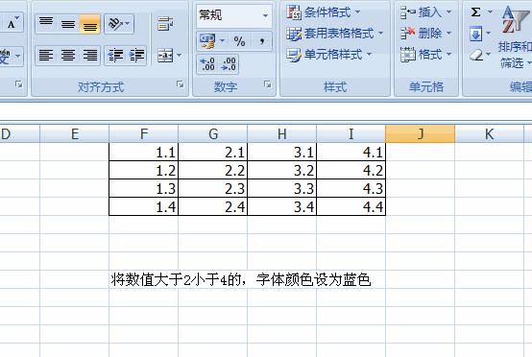This screenshot has width=532, height=357.
Task: Select column F header
Action: click(x=144, y=134)
